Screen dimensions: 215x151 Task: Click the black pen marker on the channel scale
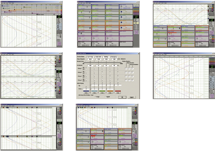(37, 14)
